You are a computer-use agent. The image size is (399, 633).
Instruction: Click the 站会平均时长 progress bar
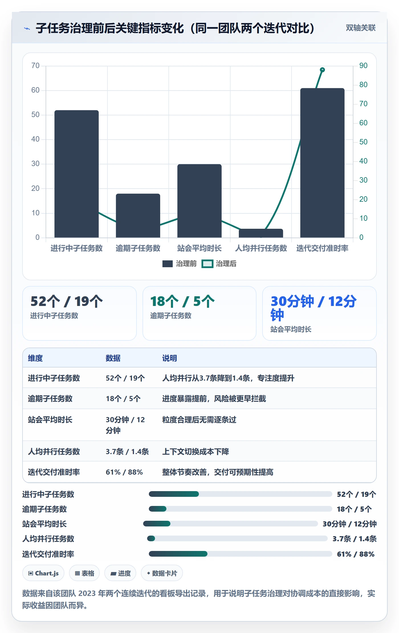tap(231, 524)
